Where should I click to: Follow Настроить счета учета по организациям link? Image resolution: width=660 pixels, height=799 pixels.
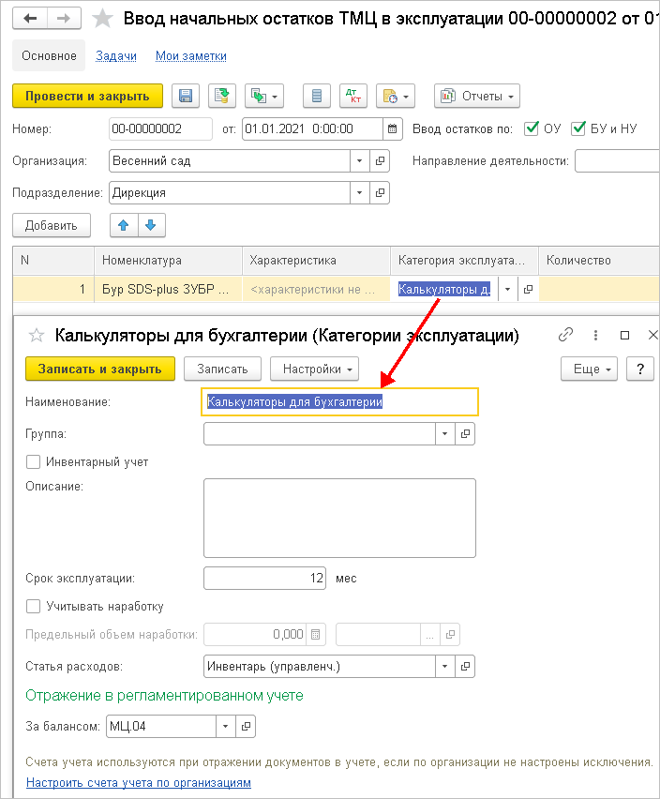point(139,782)
